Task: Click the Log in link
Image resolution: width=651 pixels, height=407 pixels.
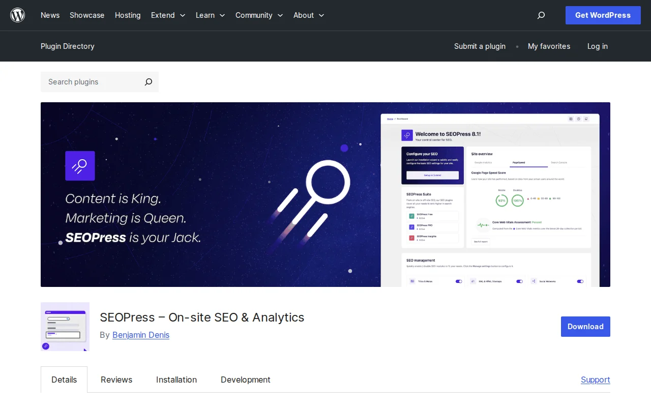Action: click(x=598, y=46)
